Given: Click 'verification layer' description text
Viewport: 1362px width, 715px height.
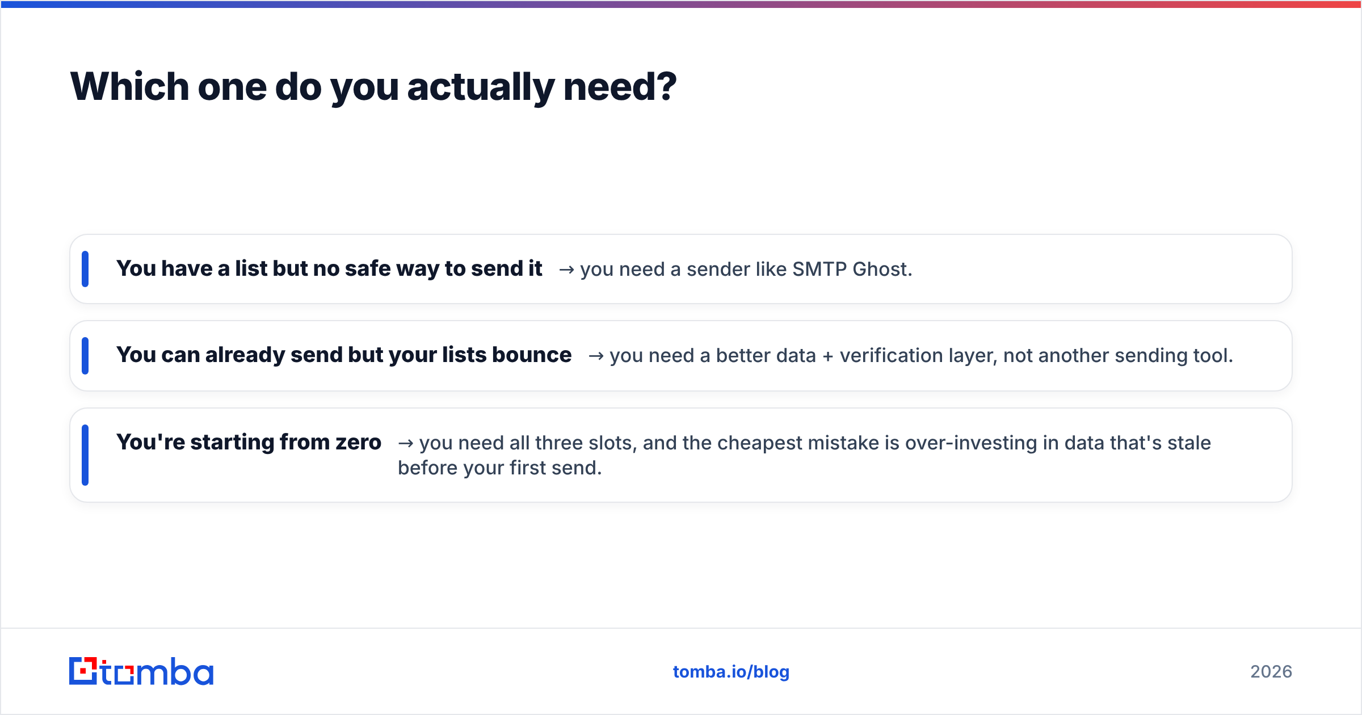Looking at the screenshot, I should pyautogui.click(x=917, y=355).
